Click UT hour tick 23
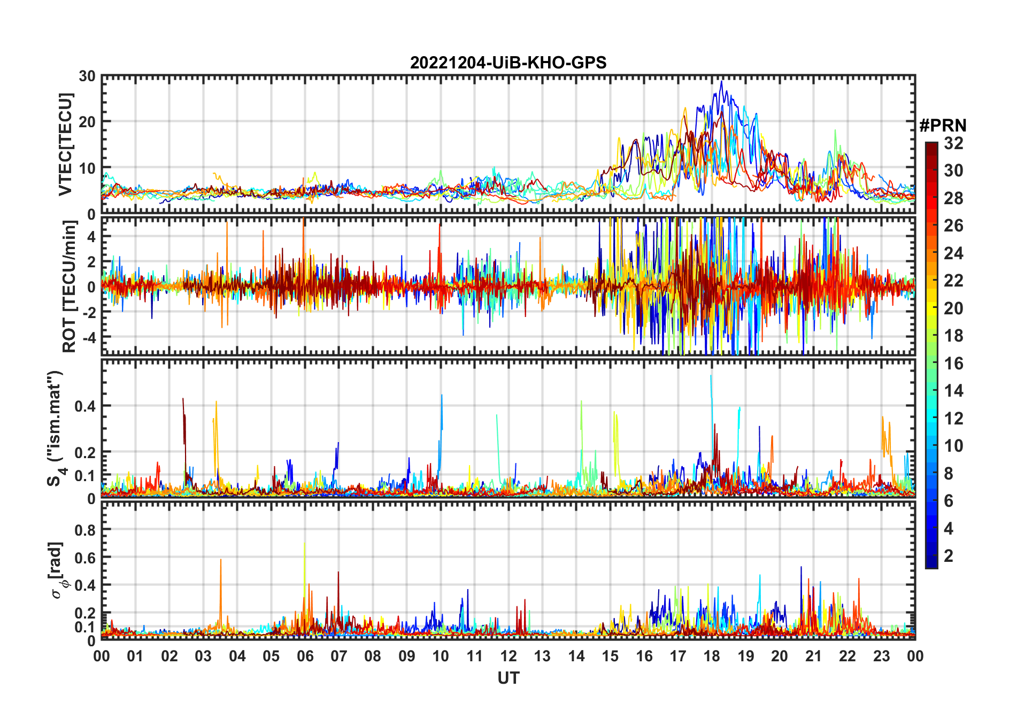1017x711 pixels. click(881, 656)
